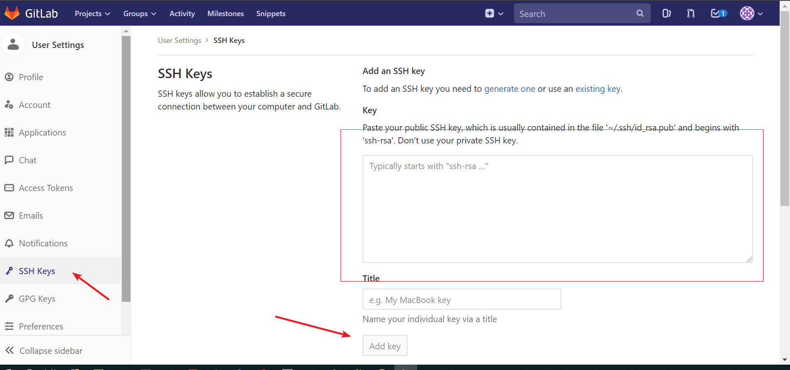Open GPG Keys in sidebar
The height and width of the screenshot is (370, 790).
tap(37, 299)
